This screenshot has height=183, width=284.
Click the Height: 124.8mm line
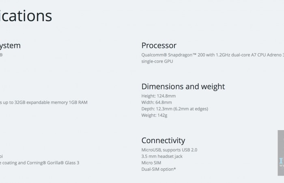point(159,96)
